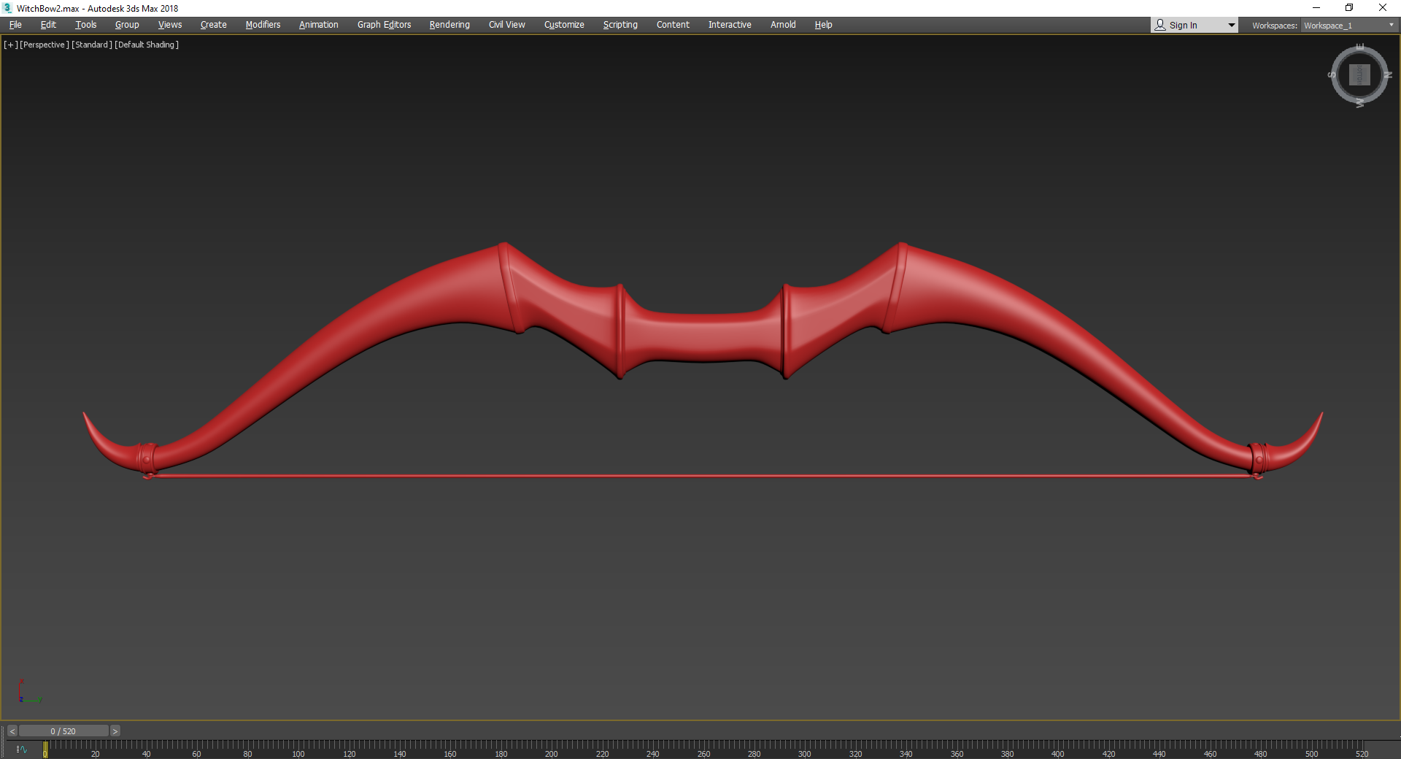The height and width of the screenshot is (759, 1401).
Task: Open the Tools menu
Action: pos(86,25)
